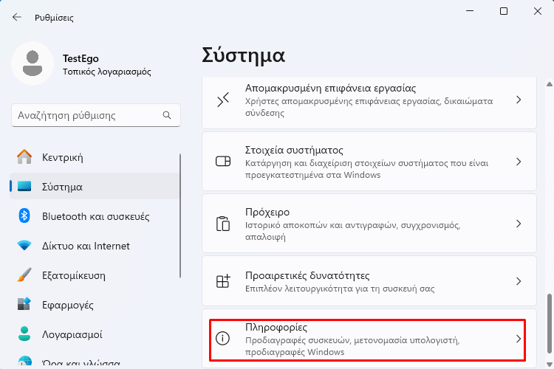Screen dimensions: 554x369
Task: Click the TestEgo user avatar
Action: tap(33, 63)
